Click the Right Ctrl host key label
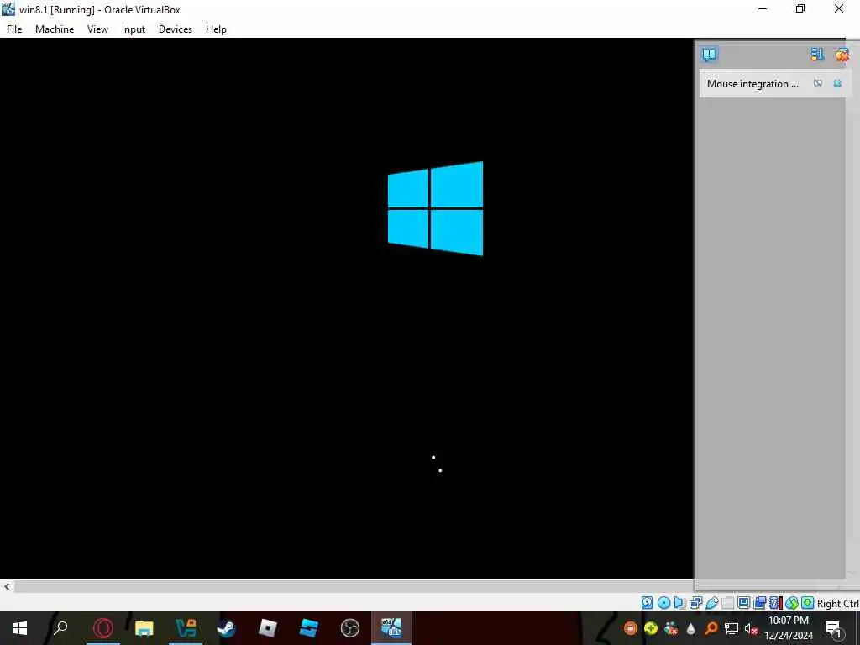860x645 pixels. pos(837,603)
